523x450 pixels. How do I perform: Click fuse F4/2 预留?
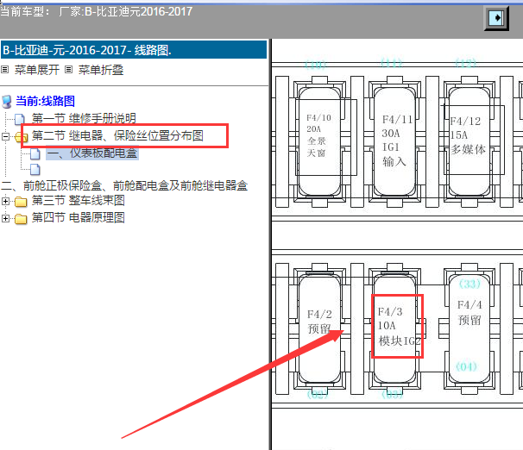319,328
